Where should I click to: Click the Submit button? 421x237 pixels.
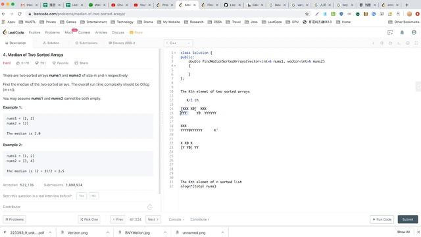(408, 219)
